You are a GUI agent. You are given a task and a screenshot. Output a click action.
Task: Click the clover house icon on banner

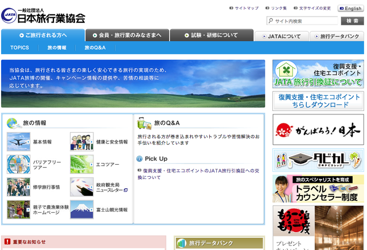[286, 70]
